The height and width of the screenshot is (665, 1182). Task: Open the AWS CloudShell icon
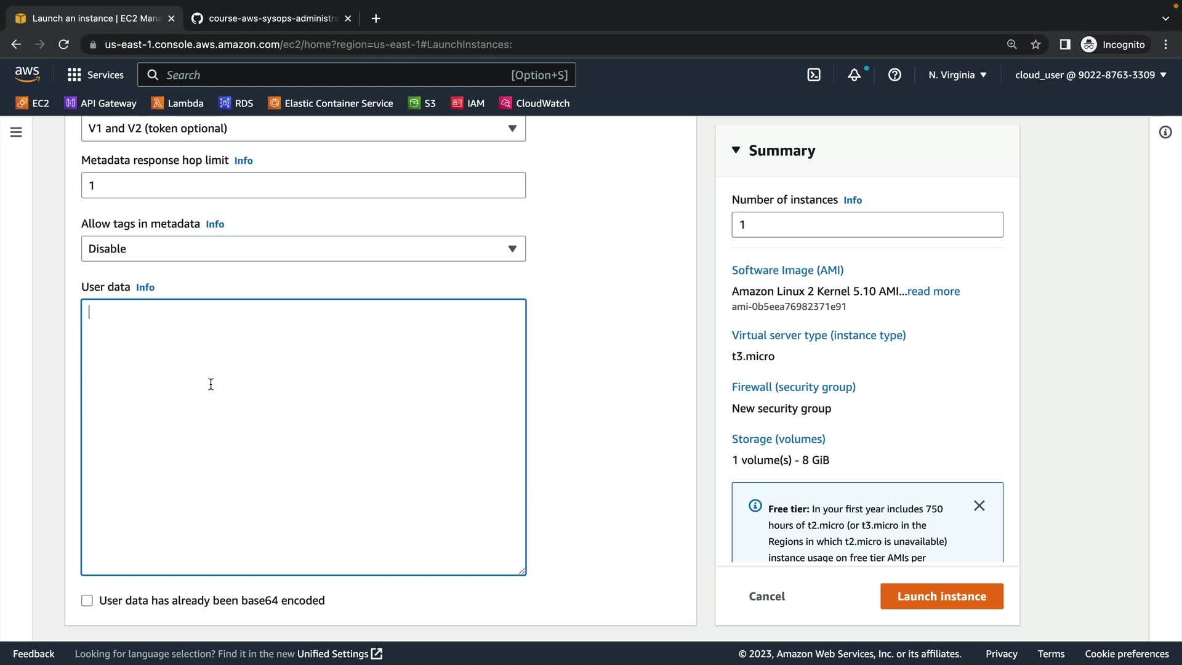click(814, 75)
